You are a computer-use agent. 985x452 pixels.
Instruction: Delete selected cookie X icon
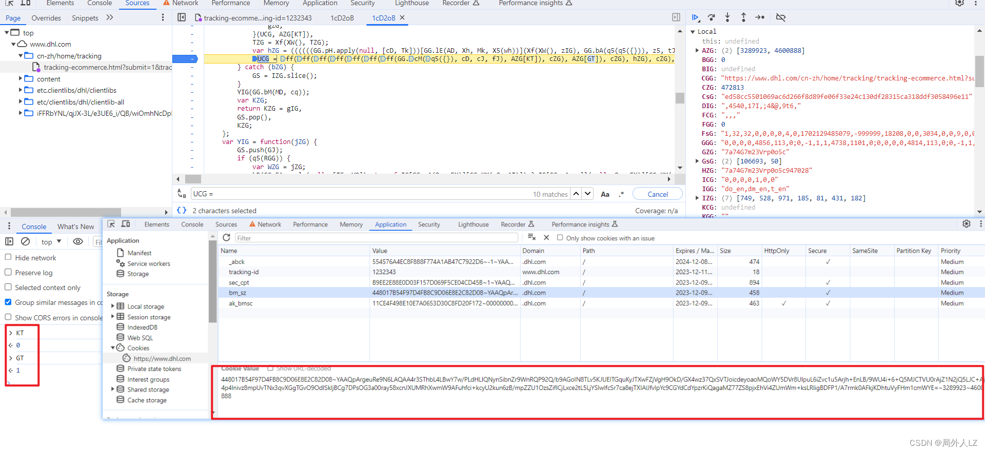[546, 237]
